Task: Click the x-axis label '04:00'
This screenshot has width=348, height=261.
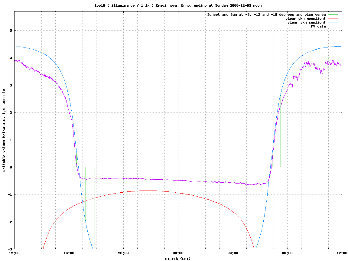Action: tap(233, 253)
